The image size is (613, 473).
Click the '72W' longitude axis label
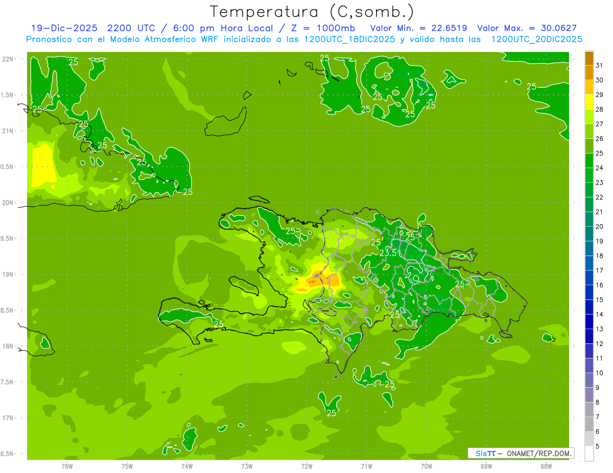click(x=306, y=466)
